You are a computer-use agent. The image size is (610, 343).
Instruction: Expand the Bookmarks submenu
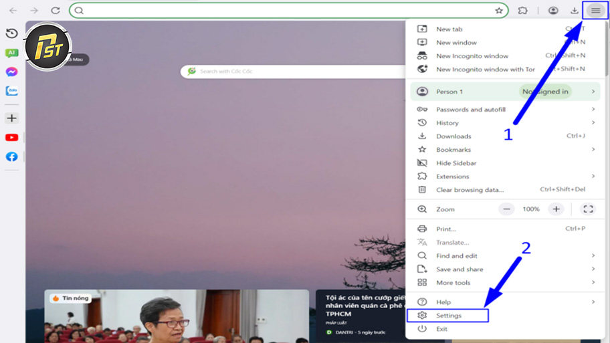pyautogui.click(x=505, y=150)
